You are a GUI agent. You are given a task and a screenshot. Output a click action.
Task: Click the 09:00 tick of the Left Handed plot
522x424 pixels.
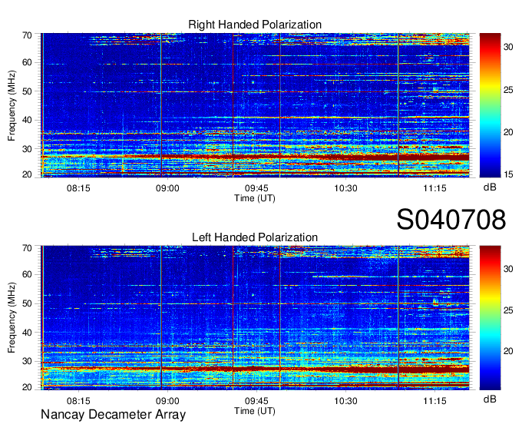[x=167, y=401]
